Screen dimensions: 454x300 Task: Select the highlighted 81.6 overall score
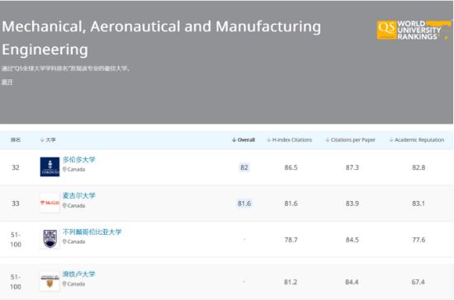pos(244,204)
